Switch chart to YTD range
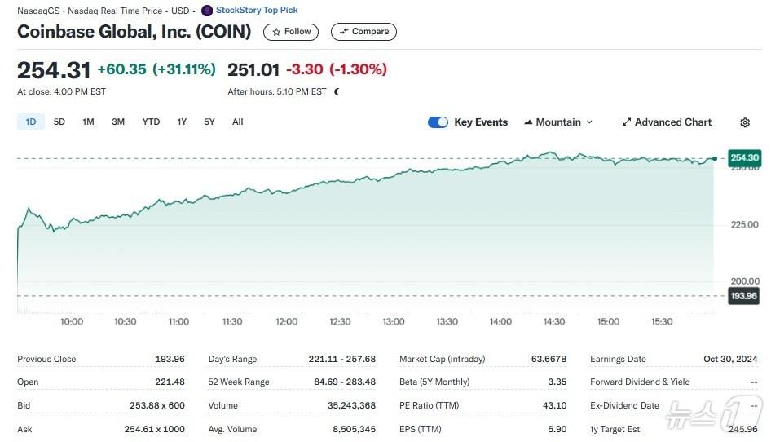This screenshot has width=771, height=442. 151,122
